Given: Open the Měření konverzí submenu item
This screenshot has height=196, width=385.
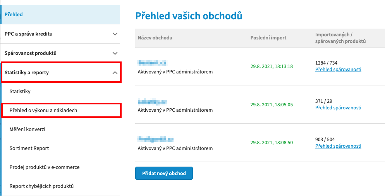Looking at the screenshot, I should coord(27,129).
